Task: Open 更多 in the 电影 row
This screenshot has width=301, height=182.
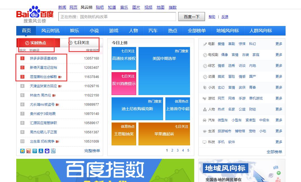Action: pos(279,44)
